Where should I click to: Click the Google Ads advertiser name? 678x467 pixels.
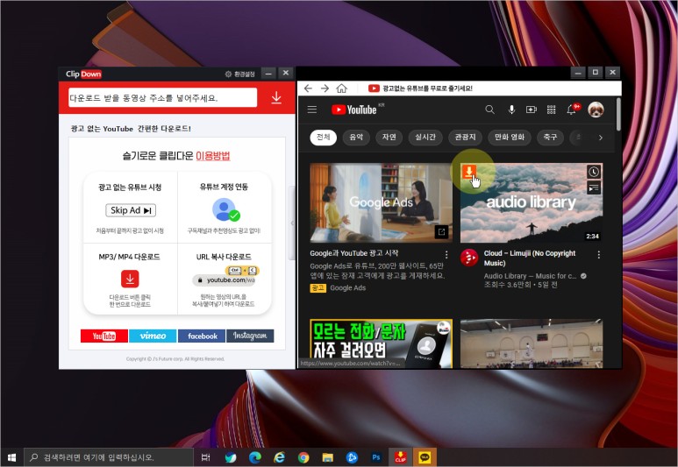(x=348, y=287)
